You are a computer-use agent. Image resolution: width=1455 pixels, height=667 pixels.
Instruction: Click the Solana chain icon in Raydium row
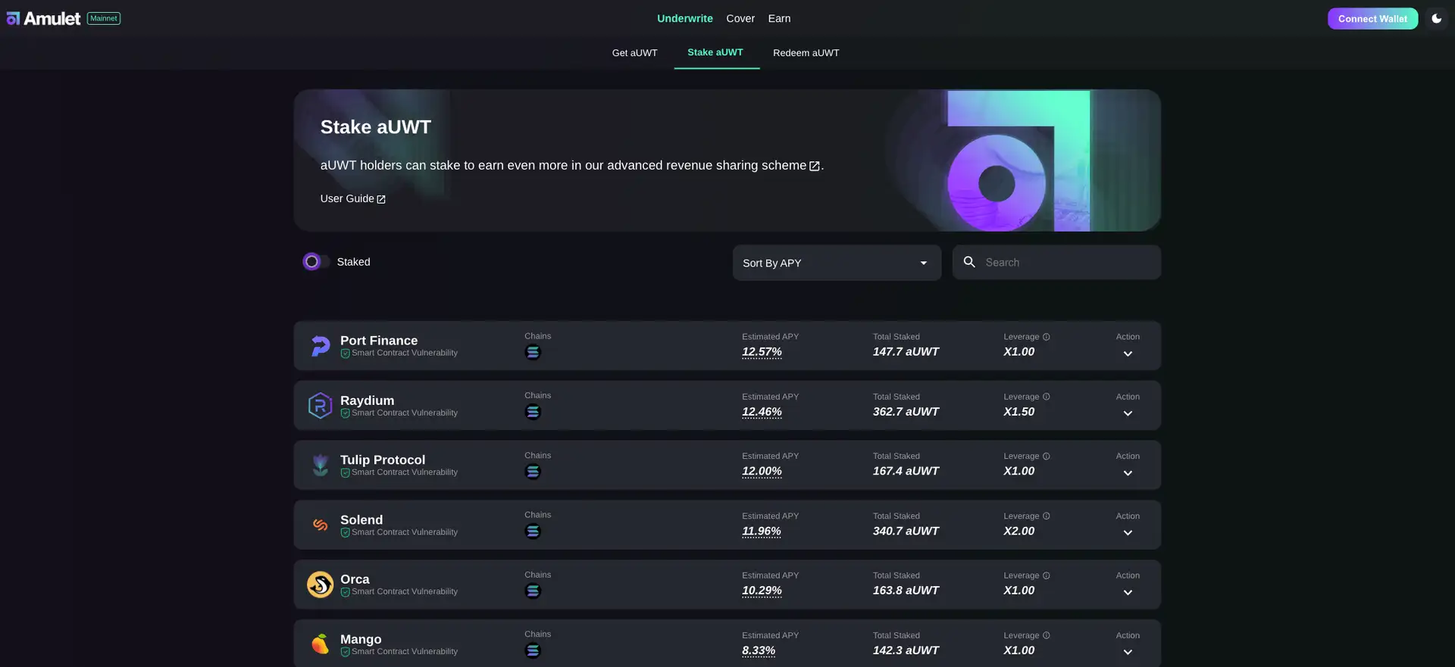click(x=533, y=412)
